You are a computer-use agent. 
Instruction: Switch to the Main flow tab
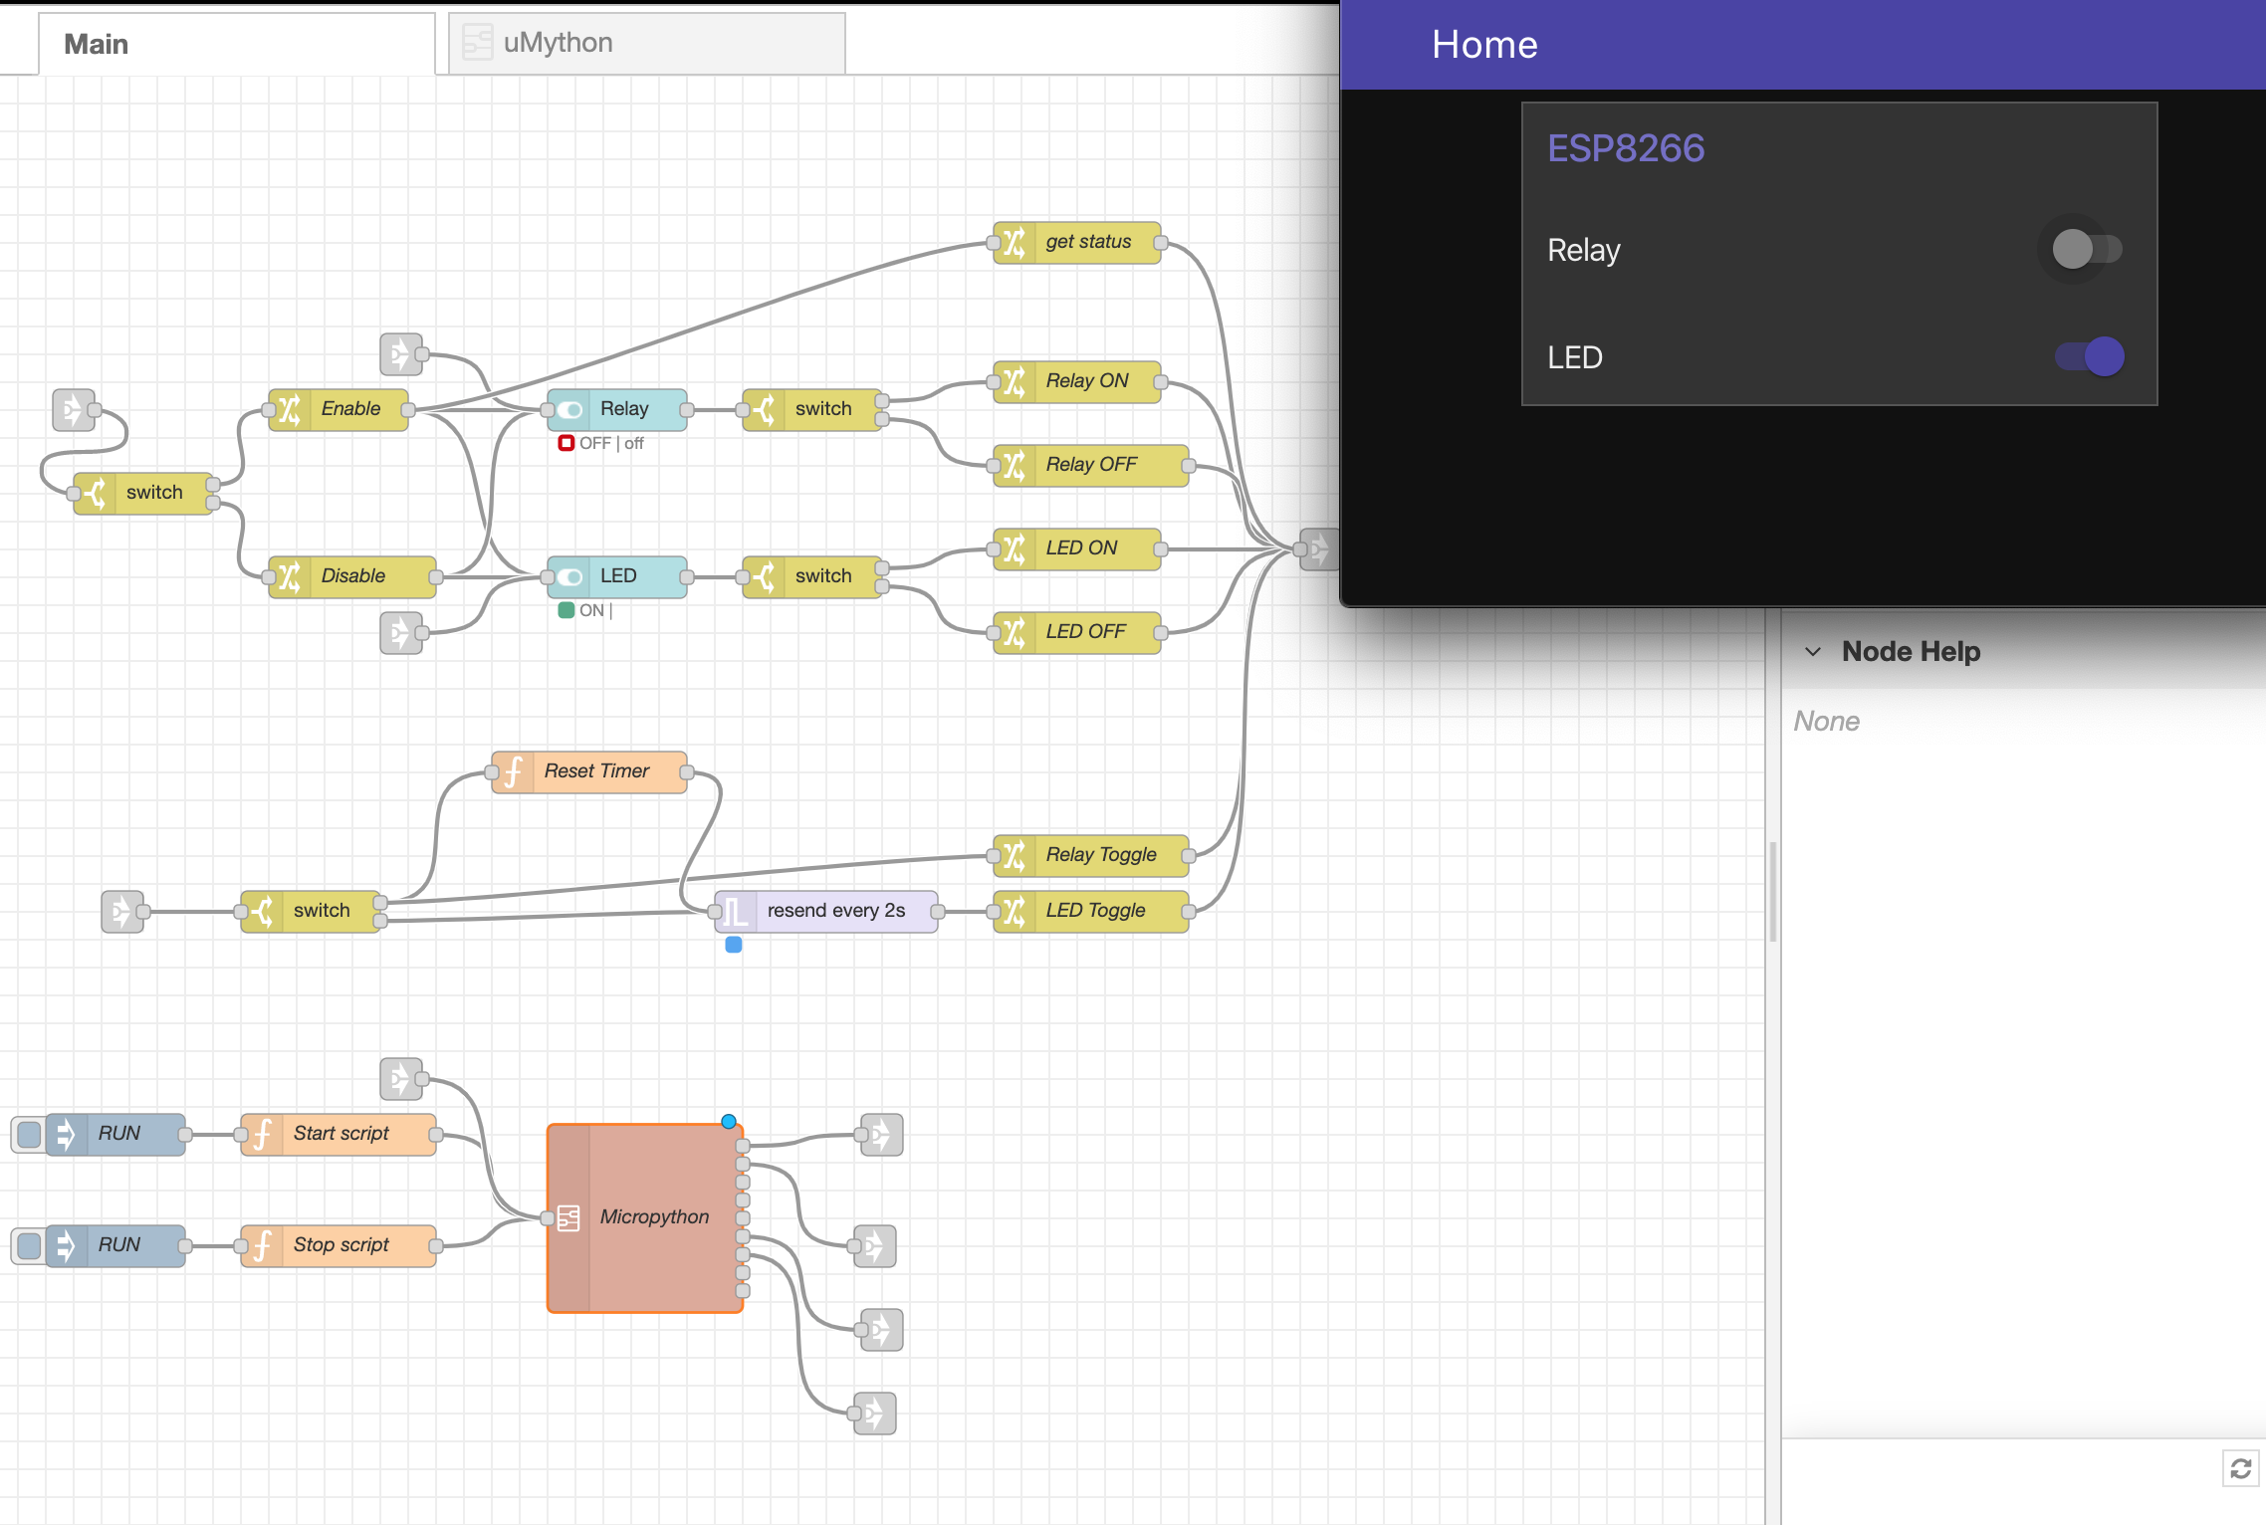96,42
